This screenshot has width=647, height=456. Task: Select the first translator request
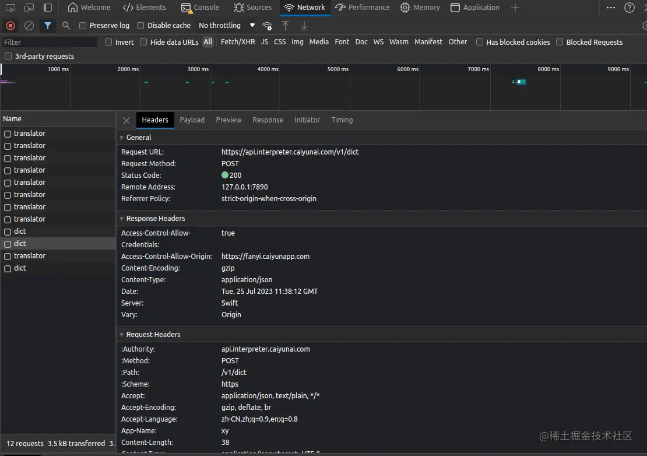(58, 134)
